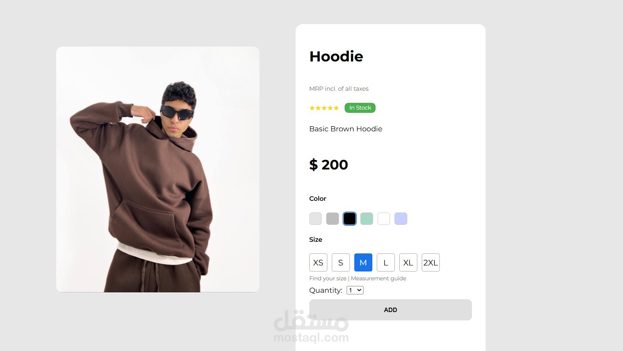
Task: Select size 2XL
Action: (x=431, y=263)
